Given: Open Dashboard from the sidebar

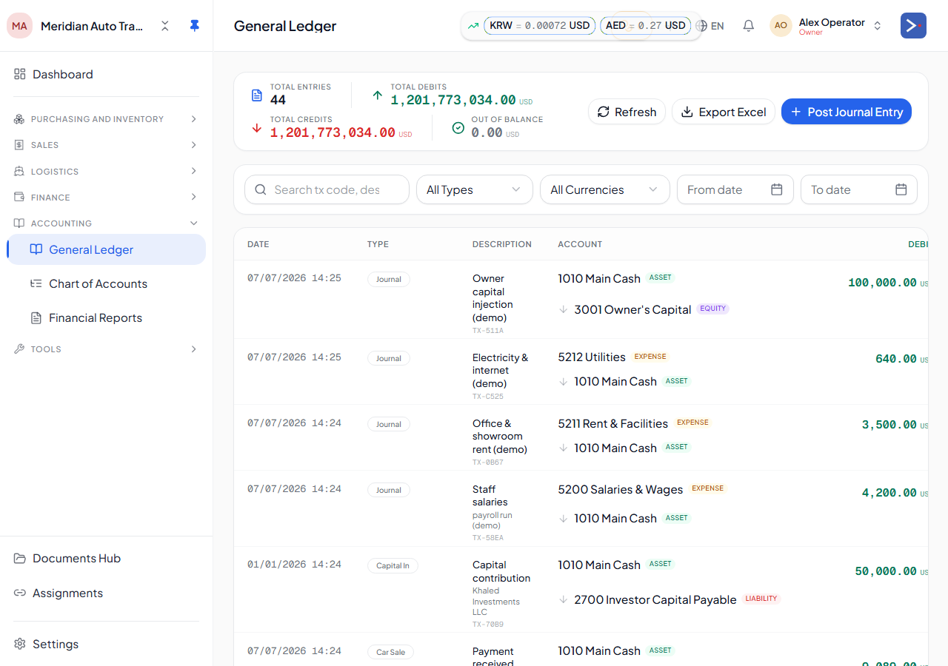Looking at the screenshot, I should [107, 74].
